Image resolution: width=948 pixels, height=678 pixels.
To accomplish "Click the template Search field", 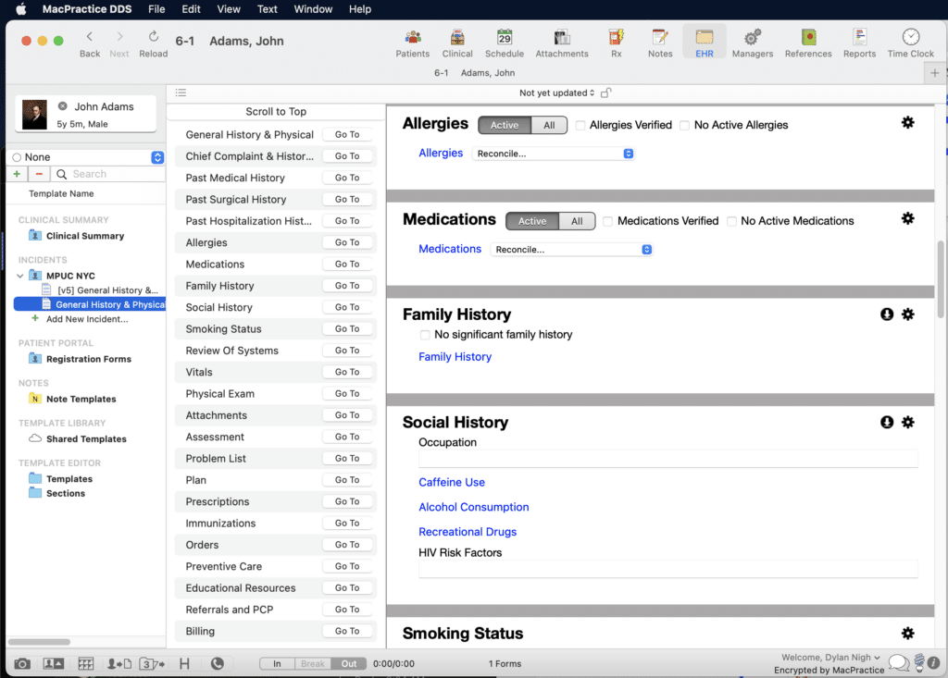I will (108, 174).
